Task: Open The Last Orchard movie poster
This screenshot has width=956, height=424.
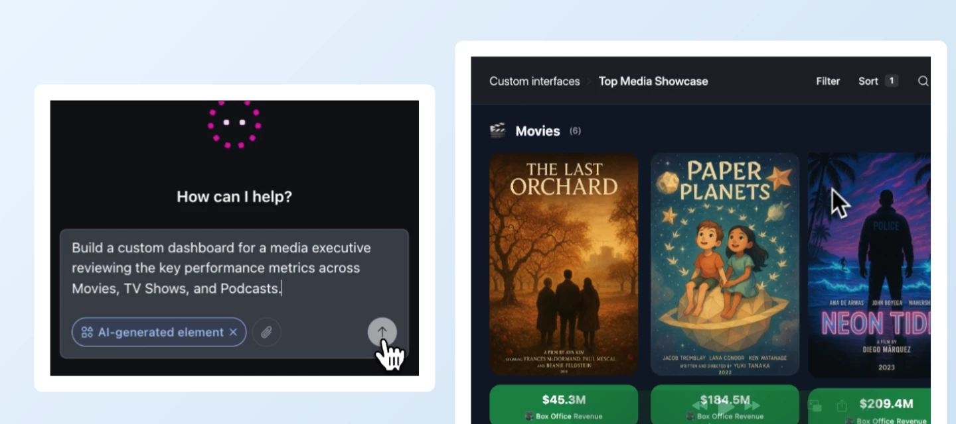Action: click(564, 264)
